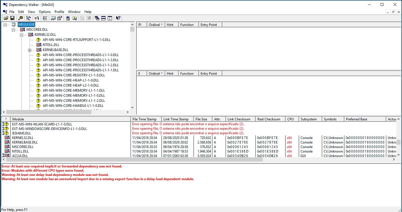Click the Context Help arrow-question icon

pyautogui.click(x=118, y=18)
